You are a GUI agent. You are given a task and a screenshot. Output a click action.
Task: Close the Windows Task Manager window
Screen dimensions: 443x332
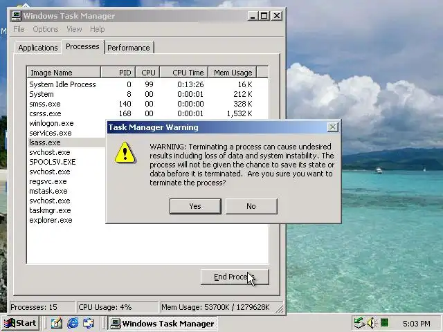[x=277, y=16]
